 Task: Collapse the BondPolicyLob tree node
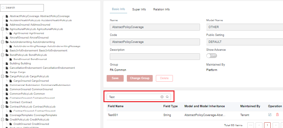click(x=2, y=55)
